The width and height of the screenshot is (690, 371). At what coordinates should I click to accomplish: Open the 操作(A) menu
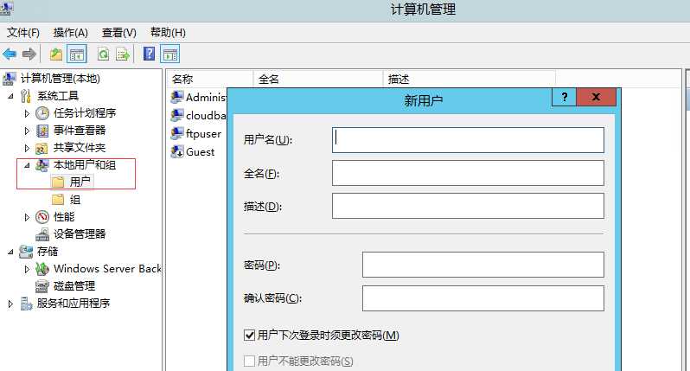pyautogui.click(x=70, y=33)
